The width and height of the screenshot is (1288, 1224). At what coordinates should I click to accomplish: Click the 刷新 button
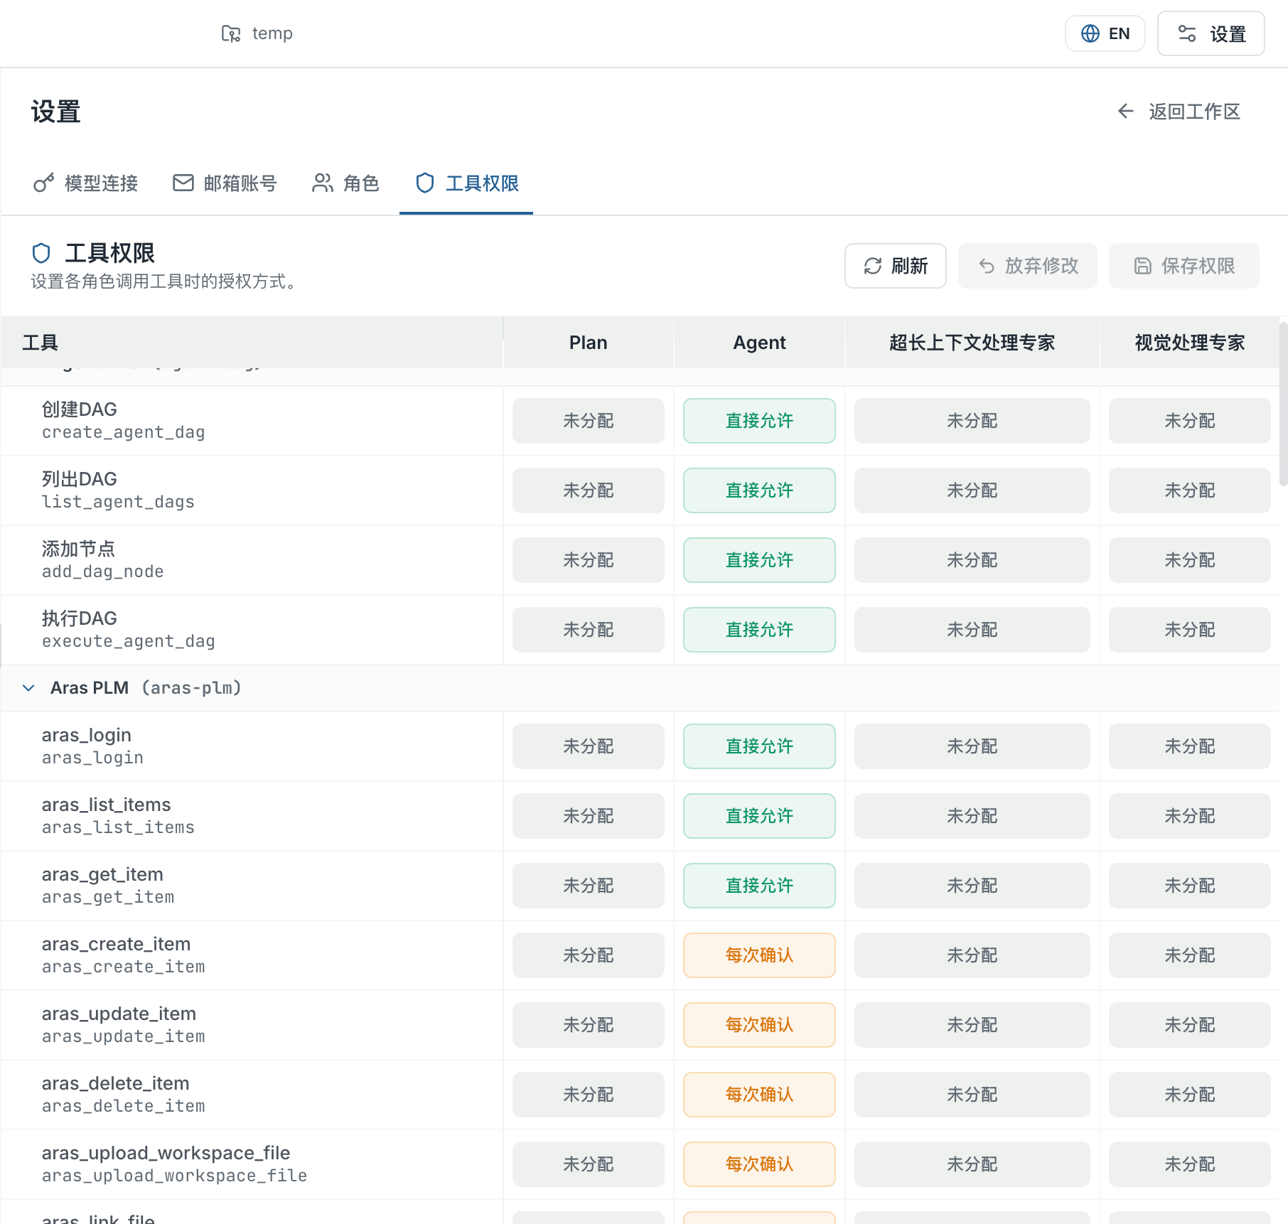click(x=896, y=266)
